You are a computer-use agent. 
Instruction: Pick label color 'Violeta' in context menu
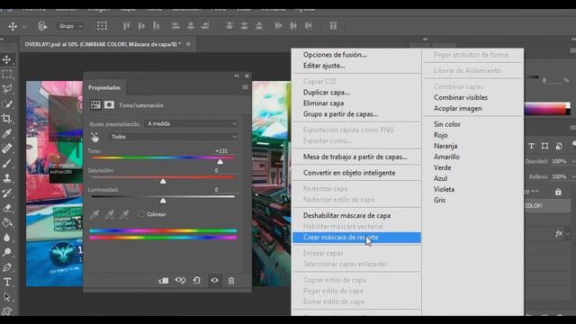point(444,189)
